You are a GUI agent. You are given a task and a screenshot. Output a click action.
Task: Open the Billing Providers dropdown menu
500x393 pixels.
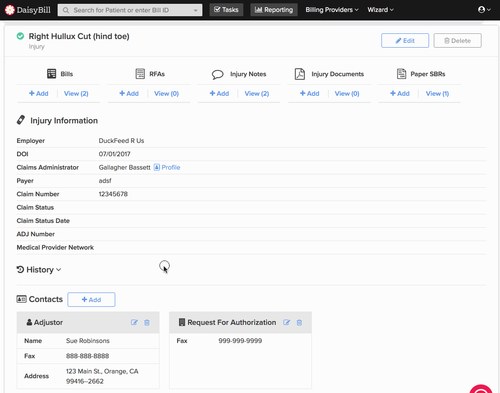tap(332, 10)
